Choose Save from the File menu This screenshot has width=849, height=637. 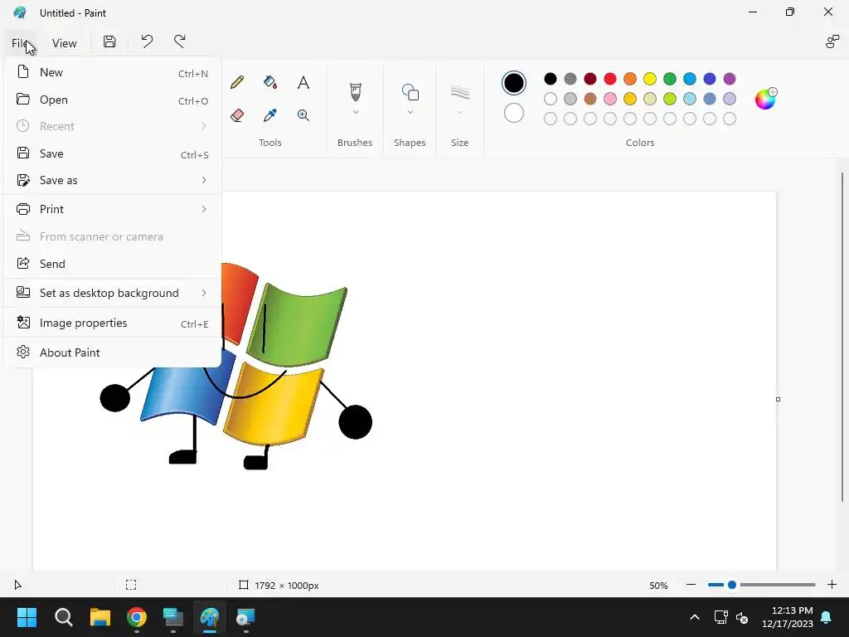pos(113,153)
